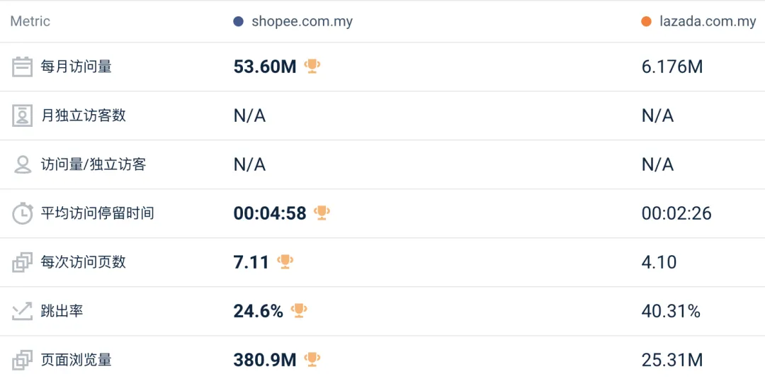Click the stopwatch icon beside 平均访问停留时间

point(23,213)
